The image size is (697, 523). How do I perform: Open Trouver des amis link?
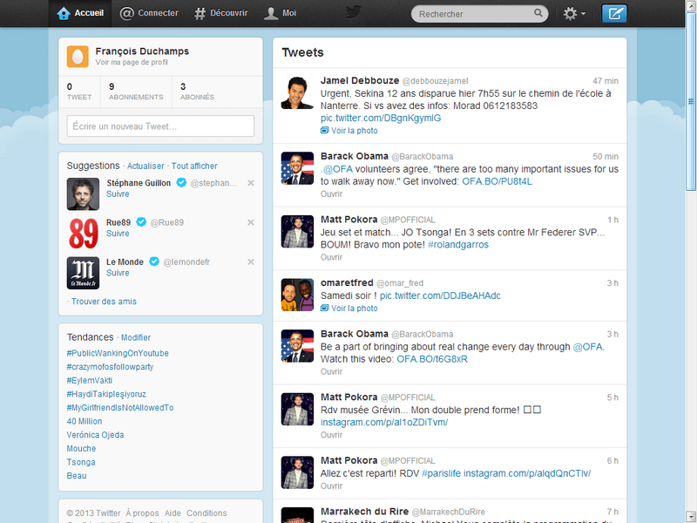(x=104, y=302)
